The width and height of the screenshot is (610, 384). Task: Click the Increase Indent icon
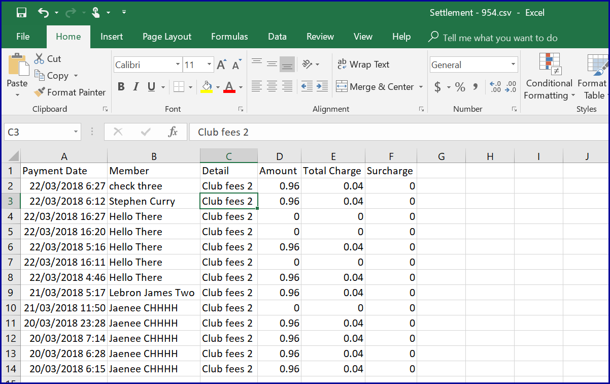coord(322,87)
